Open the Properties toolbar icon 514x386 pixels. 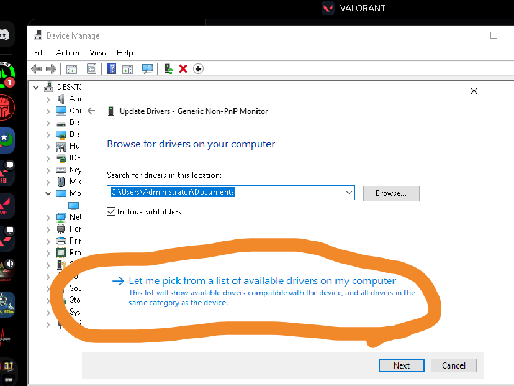click(x=91, y=69)
